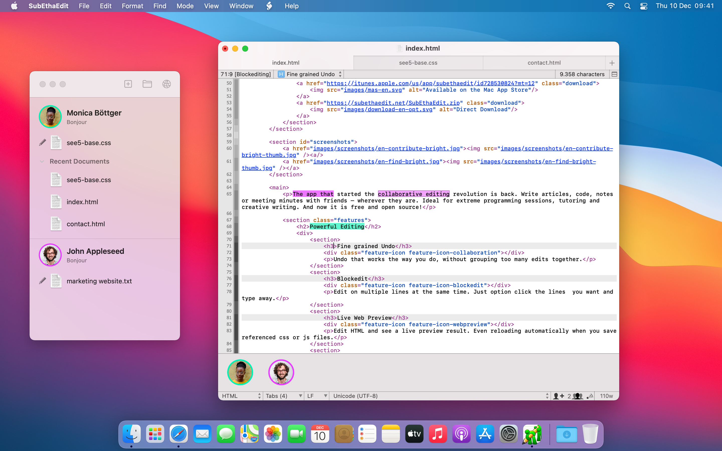Select the Tabs (4) indentation dropdown
The image size is (722, 451).
[x=283, y=396]
